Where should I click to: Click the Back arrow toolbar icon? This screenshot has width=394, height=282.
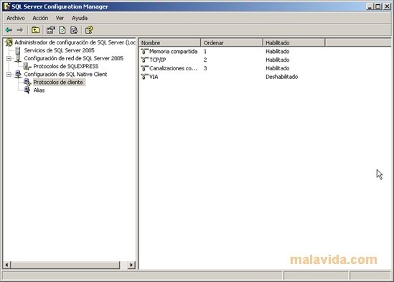[9, 30]
